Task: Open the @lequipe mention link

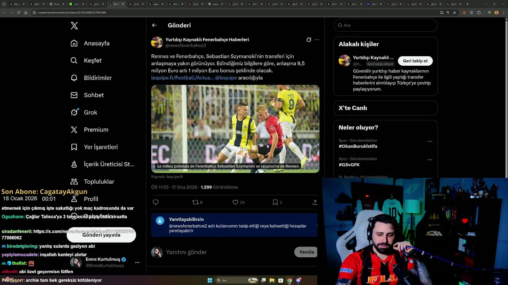Action: tap(226, 78)
